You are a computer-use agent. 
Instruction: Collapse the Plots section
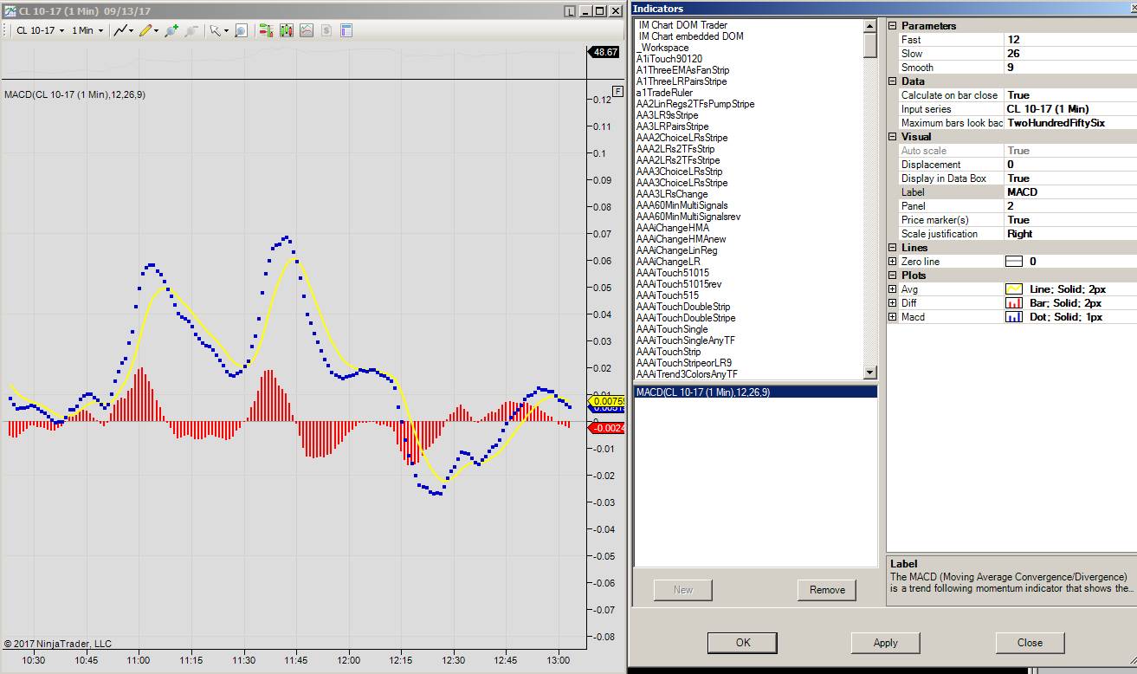(893, 275)
